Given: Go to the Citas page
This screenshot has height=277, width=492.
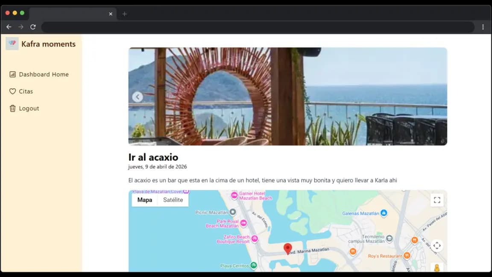Looking at the screenshot, I should click(x=26, y=91).
